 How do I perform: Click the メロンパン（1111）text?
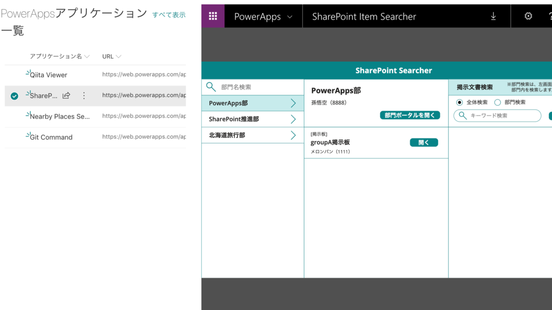[x=330, y=151]
